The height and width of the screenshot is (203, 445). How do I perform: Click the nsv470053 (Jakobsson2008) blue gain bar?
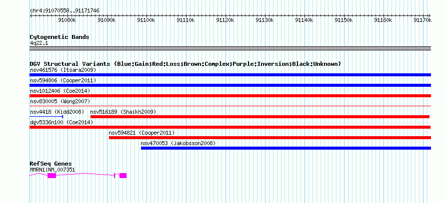[x=286, y=148]
